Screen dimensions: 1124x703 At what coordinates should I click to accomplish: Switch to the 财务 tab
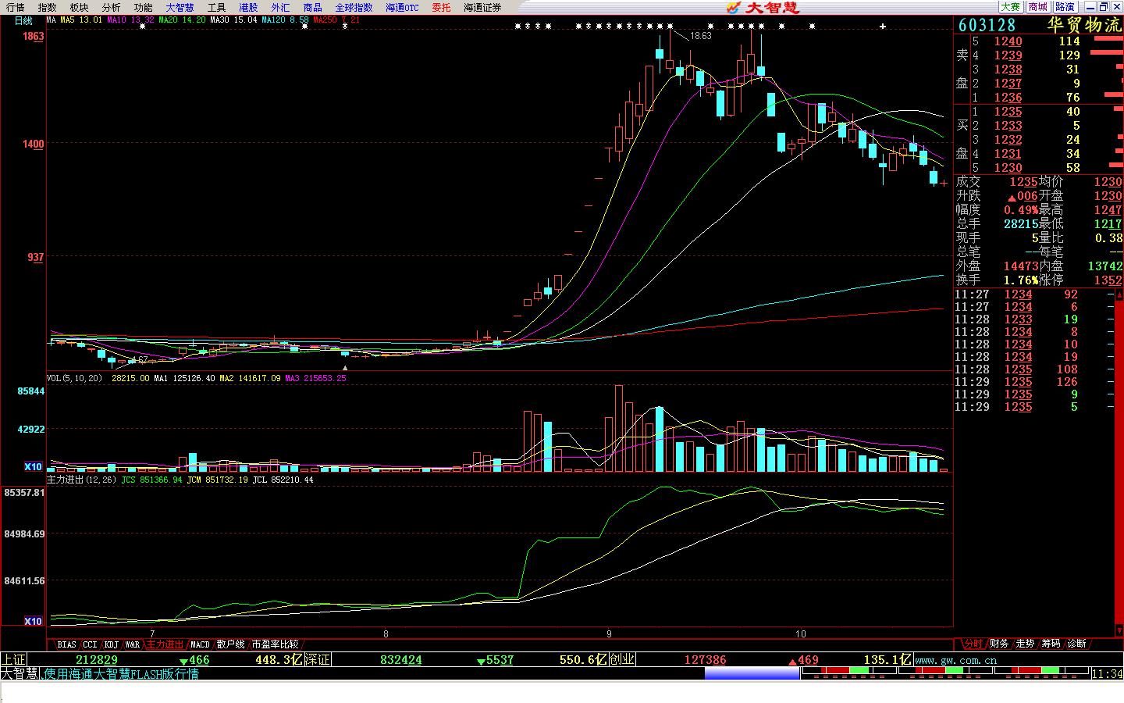tap(998, 644)
